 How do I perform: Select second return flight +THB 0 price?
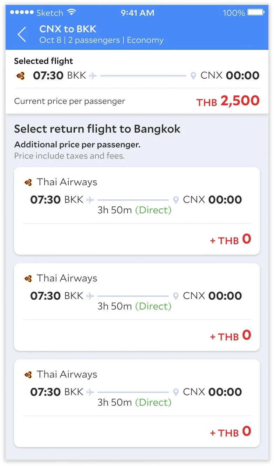pos(231,335)
